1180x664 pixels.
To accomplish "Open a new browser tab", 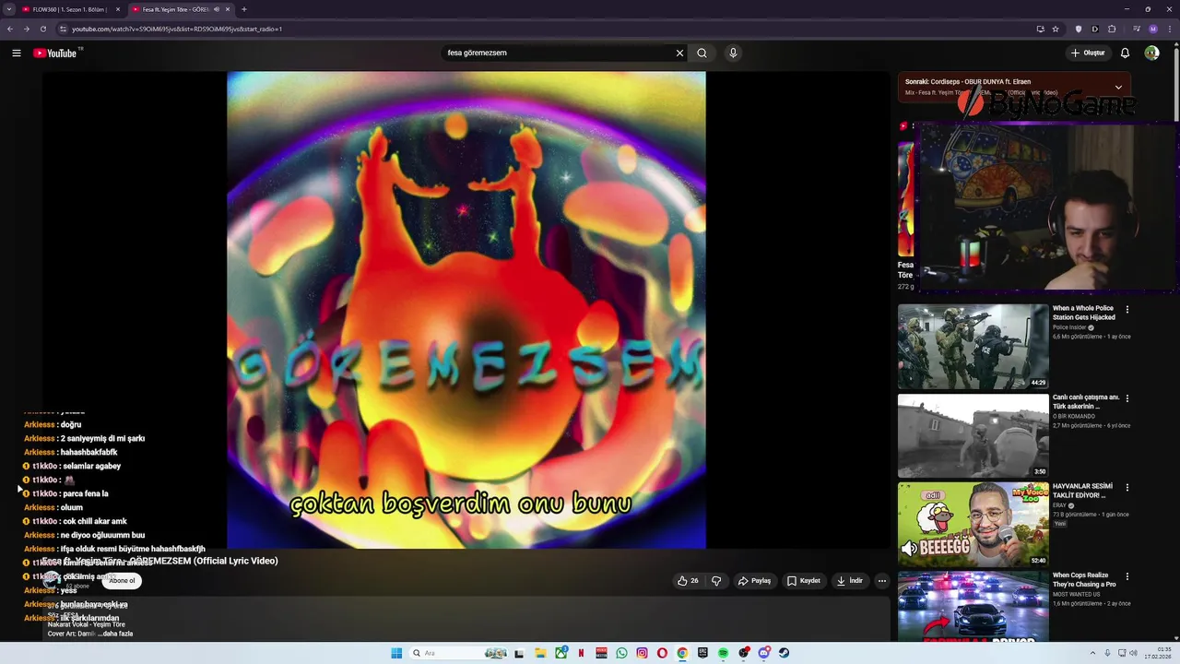I will pos(243,9).
